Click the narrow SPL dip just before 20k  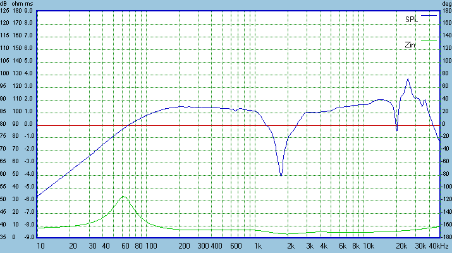pos(396,130)
